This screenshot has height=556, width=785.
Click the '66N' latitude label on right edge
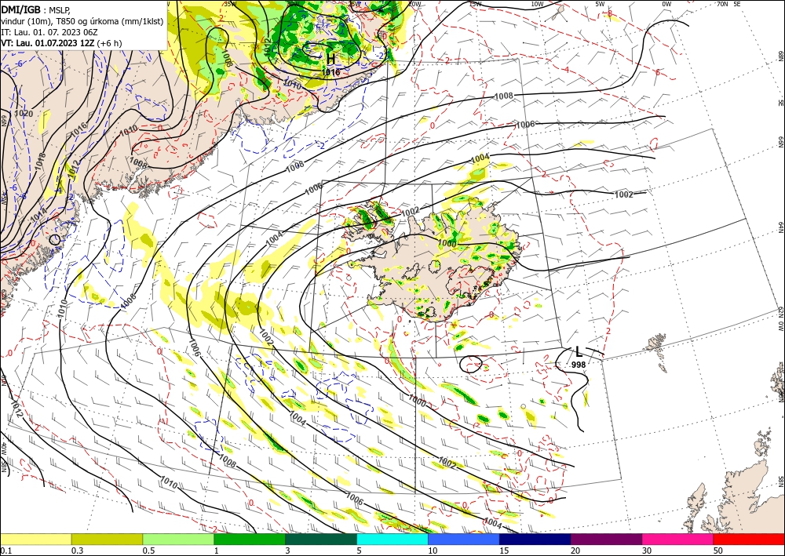tap(780, 143)
